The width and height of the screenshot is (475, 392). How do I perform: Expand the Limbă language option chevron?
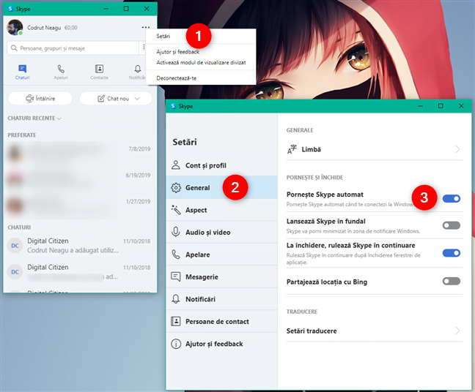(x=457, y=149)
